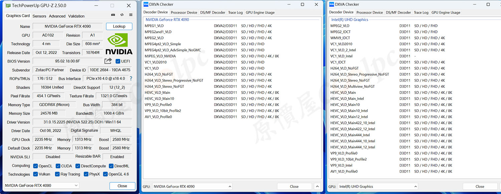The height and width of the screenshot is (194, 501).
Task: Click the Bus Interface question mark icon
Action: pos(131,79)
